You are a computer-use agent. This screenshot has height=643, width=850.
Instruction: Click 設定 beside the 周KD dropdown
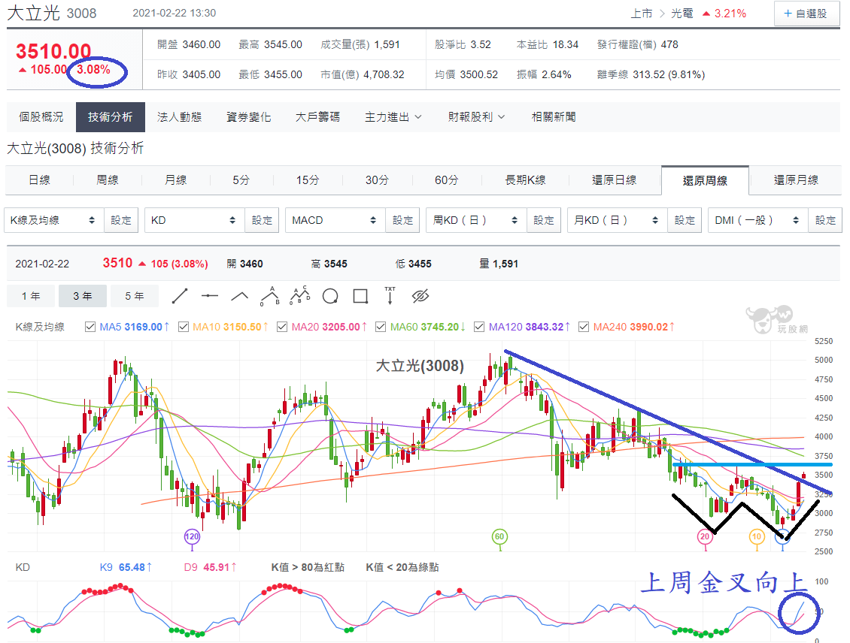coord(544,220)
